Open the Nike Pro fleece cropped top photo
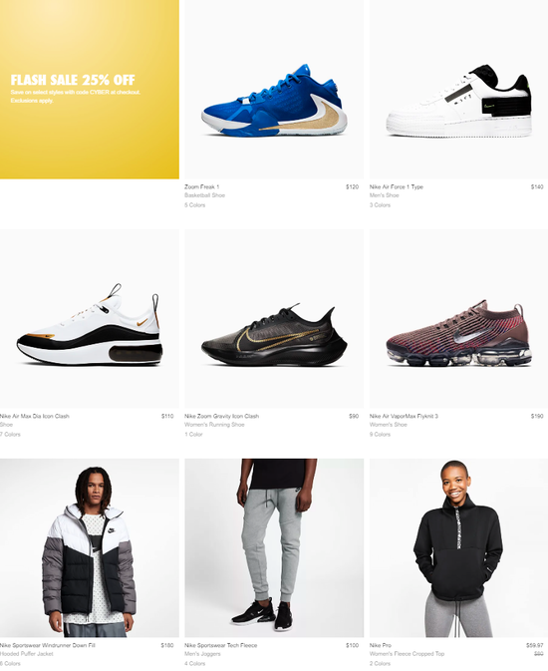This screenshot has height=671, width=548. click(x=458, y=548)
